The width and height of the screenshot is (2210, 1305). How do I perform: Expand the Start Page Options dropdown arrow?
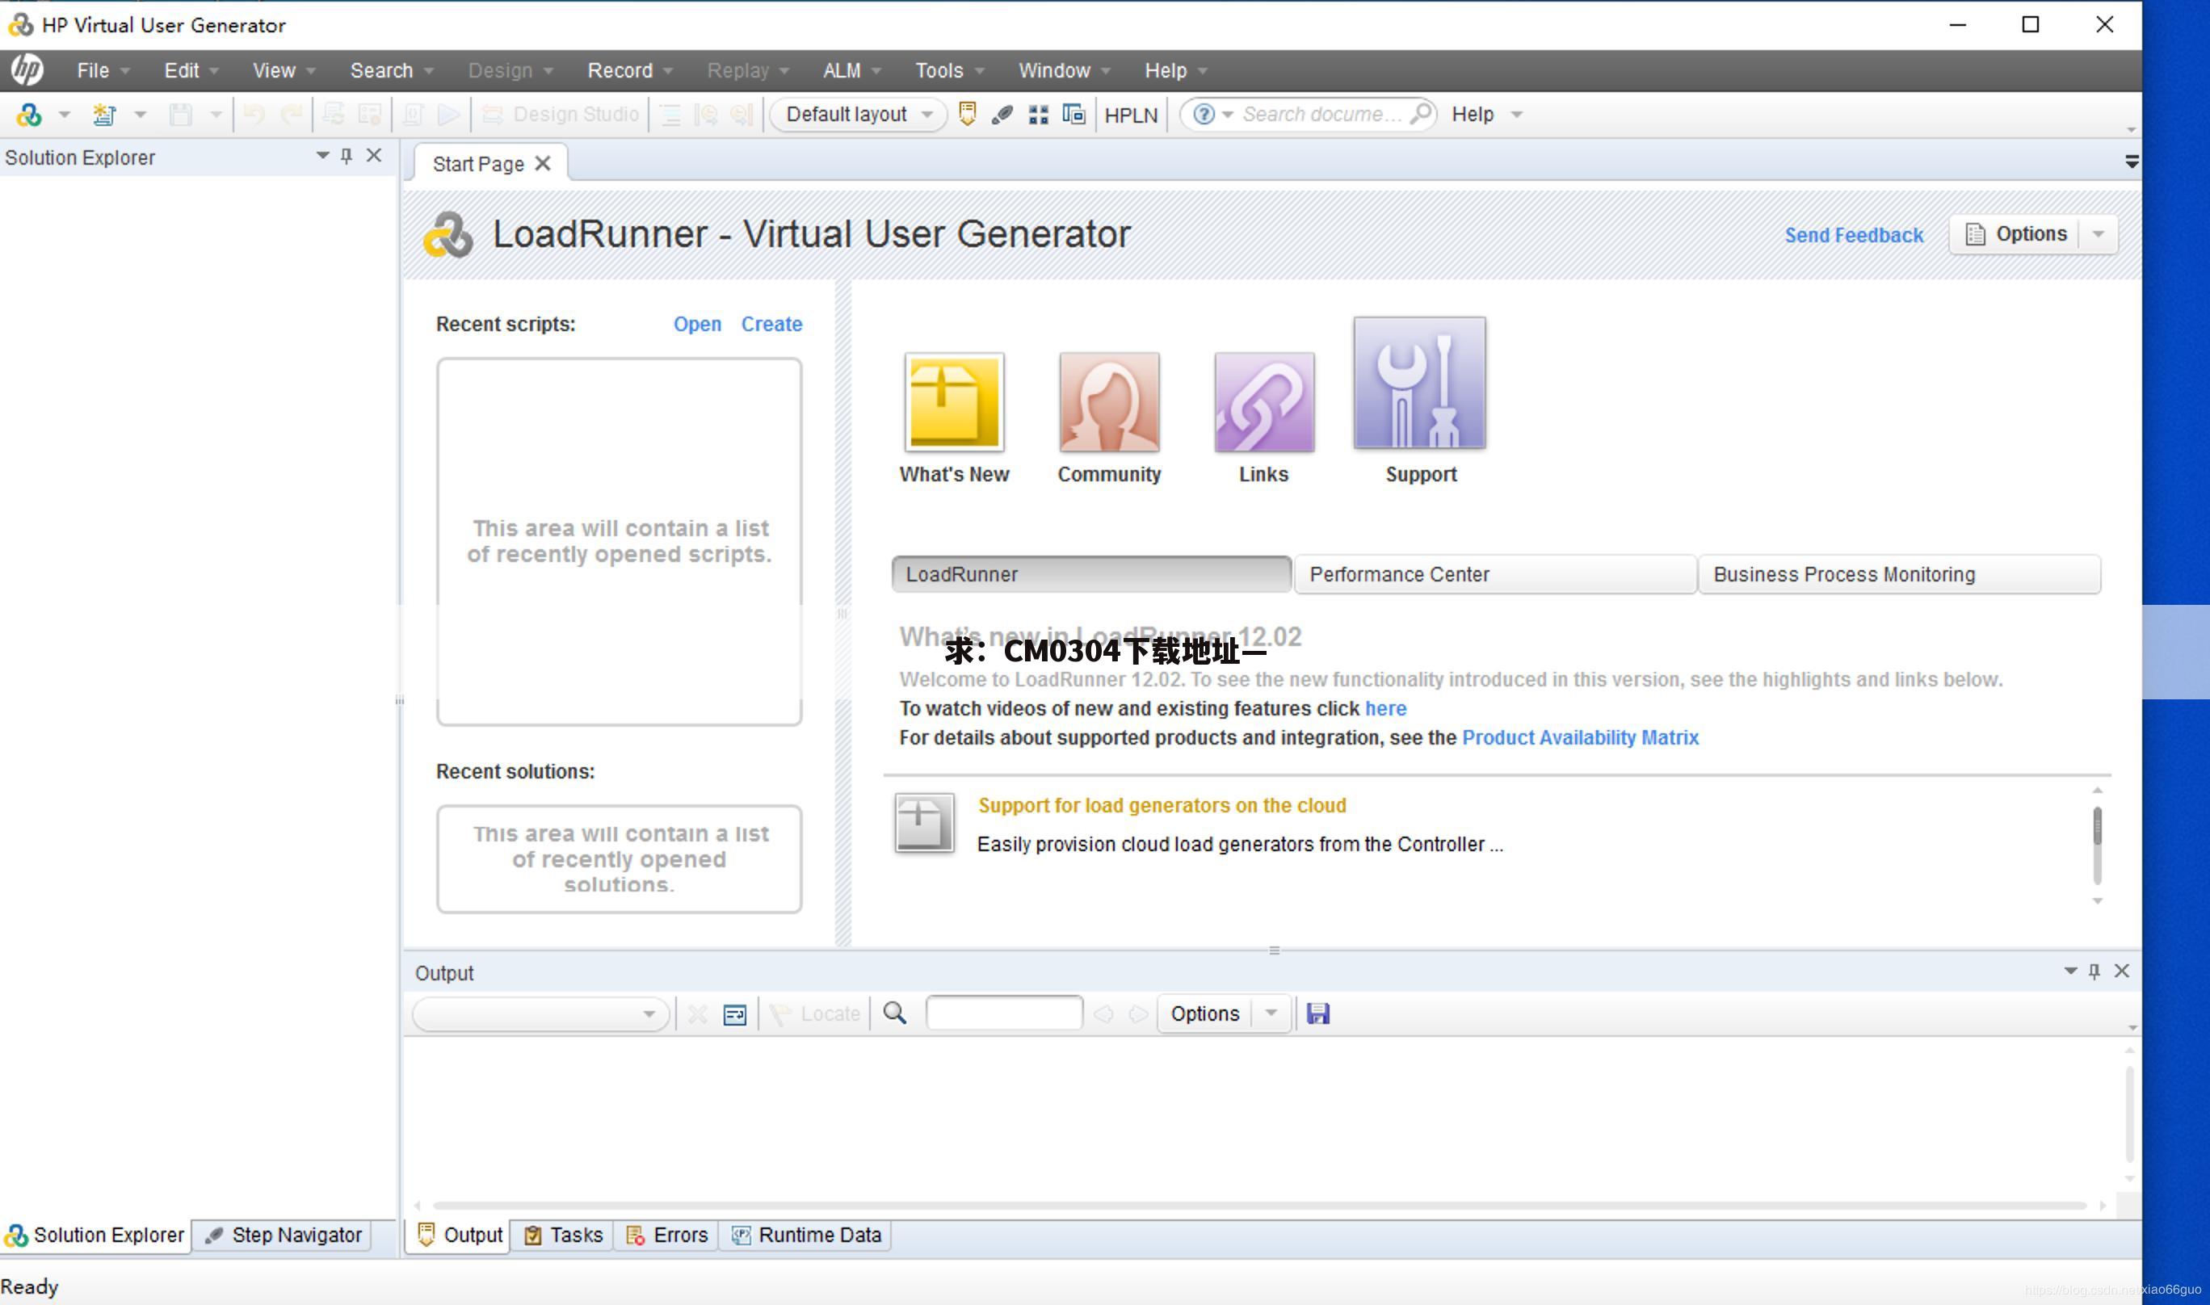2099,234
